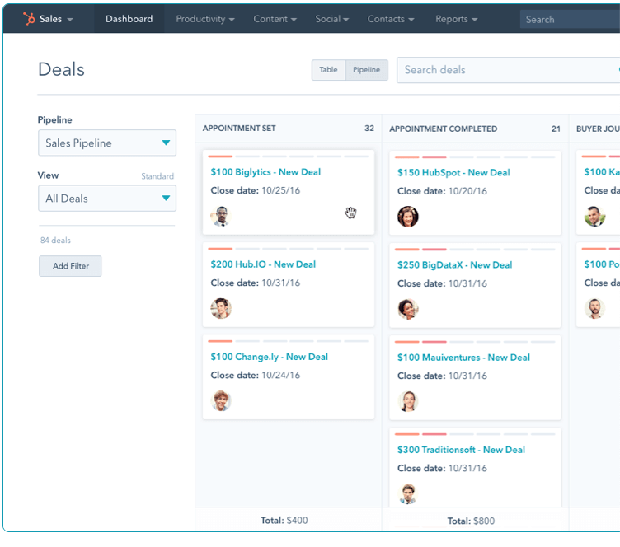620x547 pixels.
Task: Click owner avatar on Traditionsoft deal card
Action: pyautogui.click(x=407, y=493)
